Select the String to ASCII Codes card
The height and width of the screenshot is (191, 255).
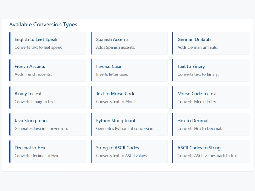tap(129, 152)
